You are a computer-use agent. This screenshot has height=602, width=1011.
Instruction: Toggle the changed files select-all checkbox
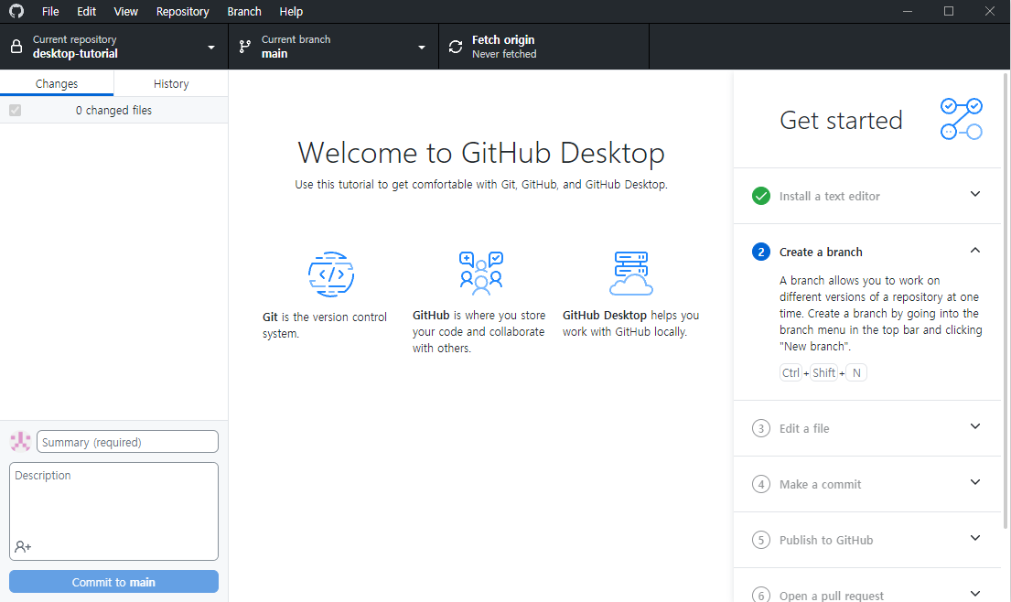pos(15,110)
